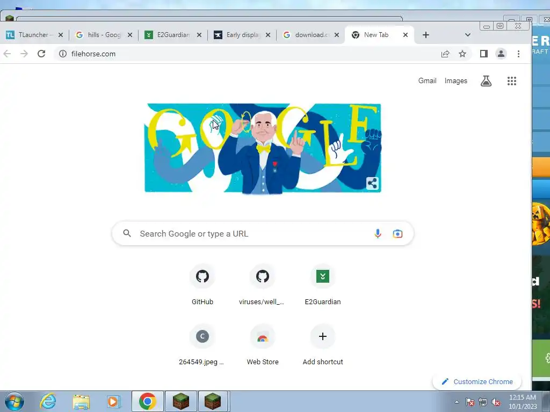Open the E2Guardian browser tab
The height and width of the screenshot is (412, 550).
(x=173, y=35)
